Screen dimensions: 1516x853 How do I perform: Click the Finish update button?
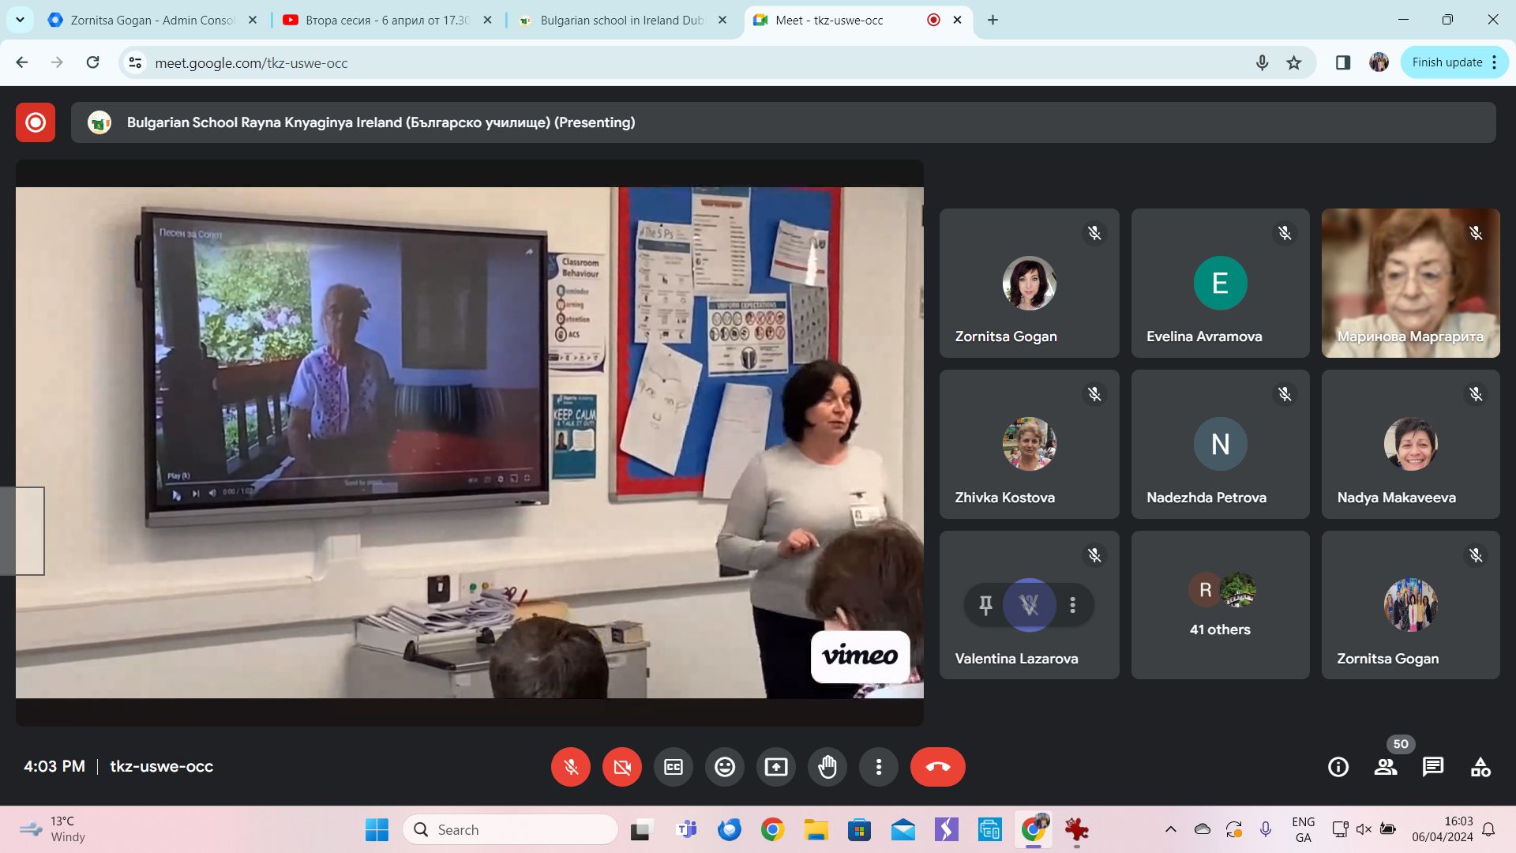pos(1447,62)
